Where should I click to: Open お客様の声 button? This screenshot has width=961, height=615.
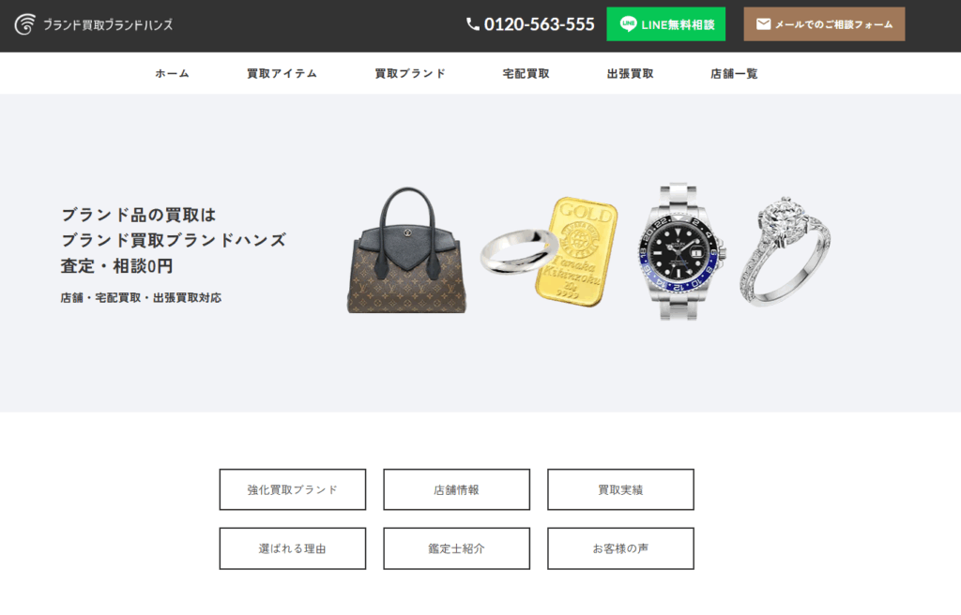pyautogui.click(x=620, y=548)
